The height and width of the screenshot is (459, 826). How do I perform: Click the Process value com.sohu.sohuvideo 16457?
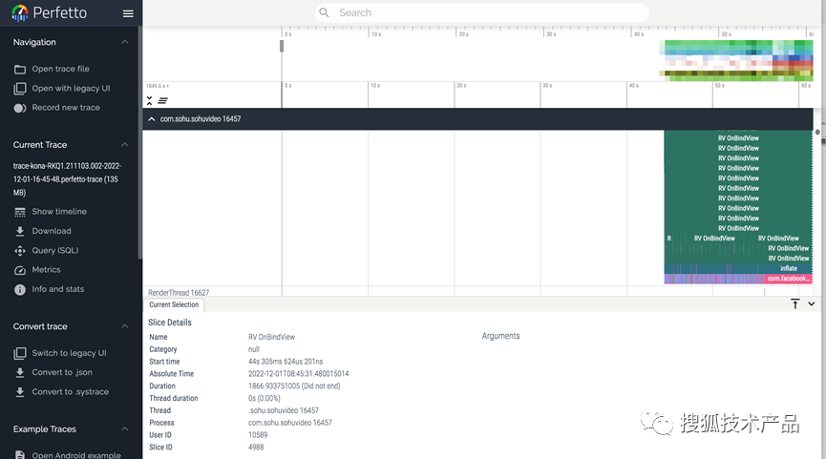290,423
